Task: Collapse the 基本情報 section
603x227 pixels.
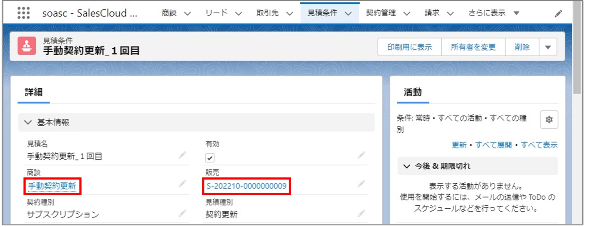Action: point(28,122)
